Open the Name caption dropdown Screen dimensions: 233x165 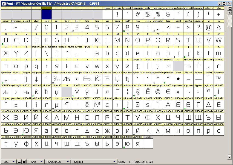pyautogui.click(x=36, y=162)
